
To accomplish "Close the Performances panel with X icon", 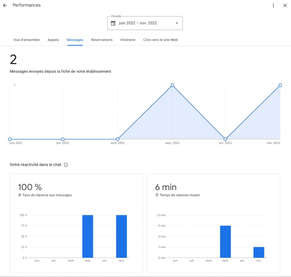I will click(285, 5).
